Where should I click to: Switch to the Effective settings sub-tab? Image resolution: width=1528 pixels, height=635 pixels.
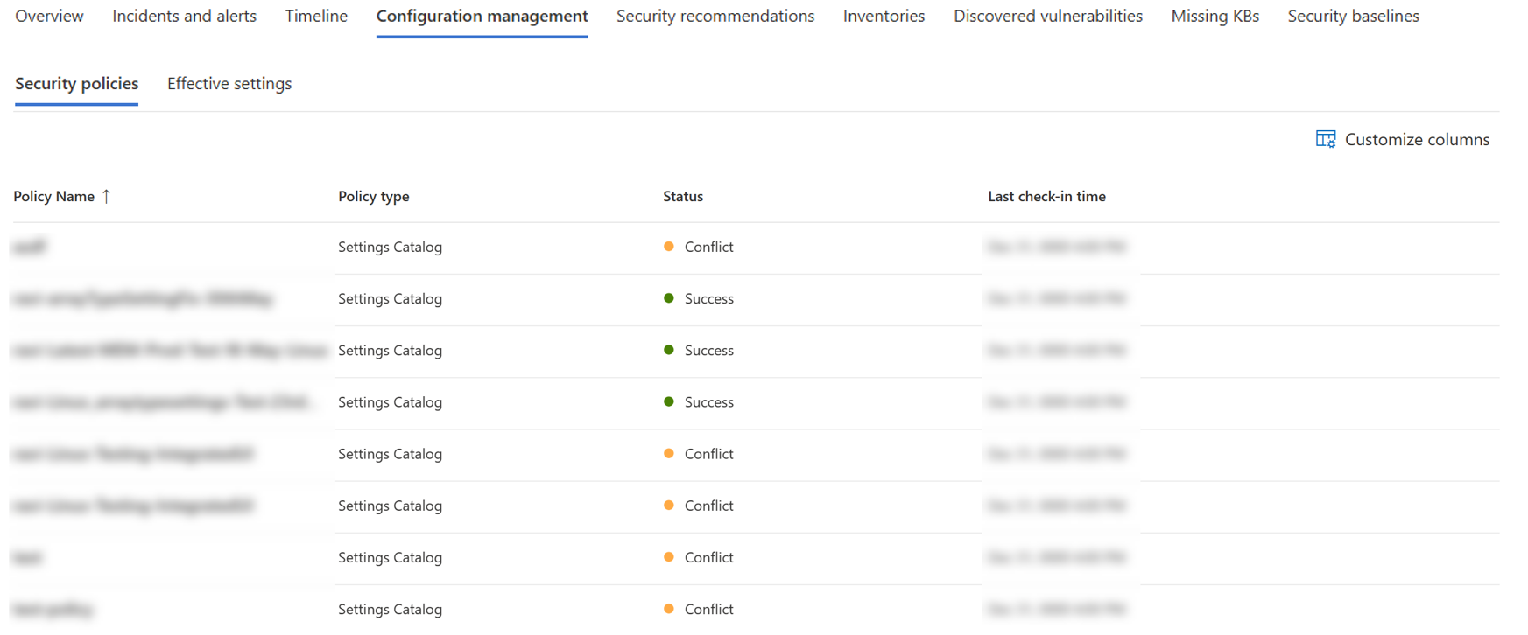click(229, 84)
